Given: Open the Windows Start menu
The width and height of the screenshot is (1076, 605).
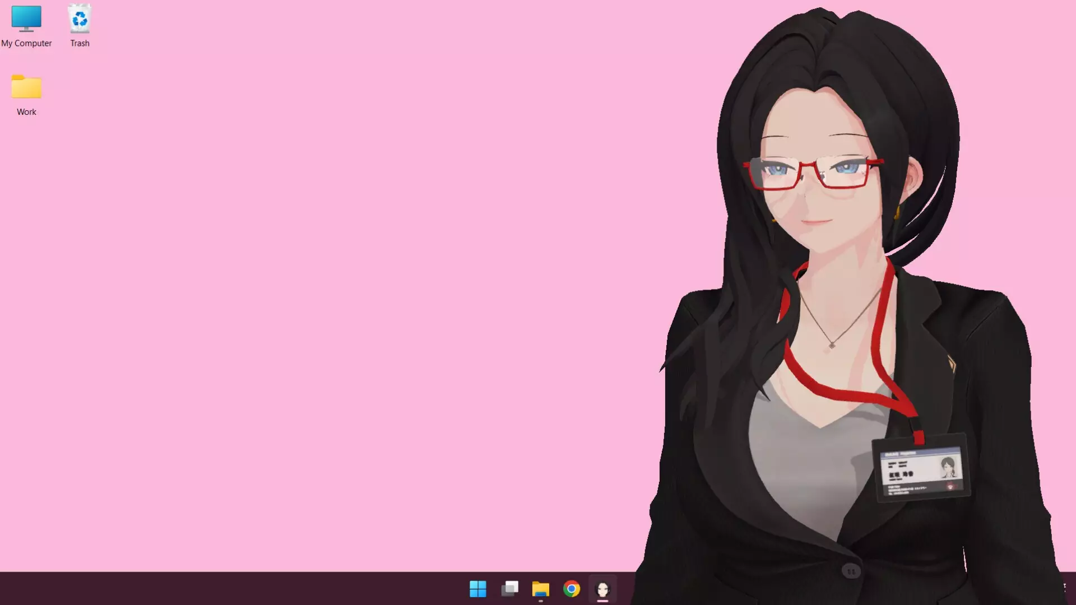Looking at the screenshot, I should (477, 589).
